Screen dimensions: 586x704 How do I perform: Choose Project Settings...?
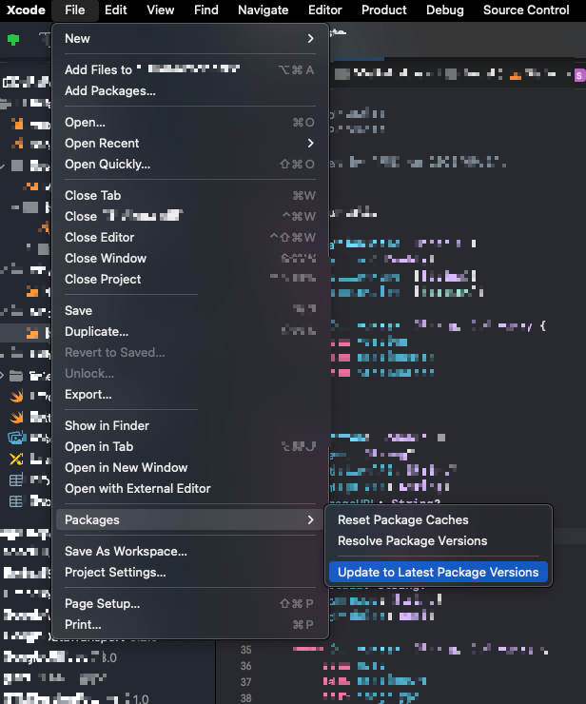[x=190, y=573]
